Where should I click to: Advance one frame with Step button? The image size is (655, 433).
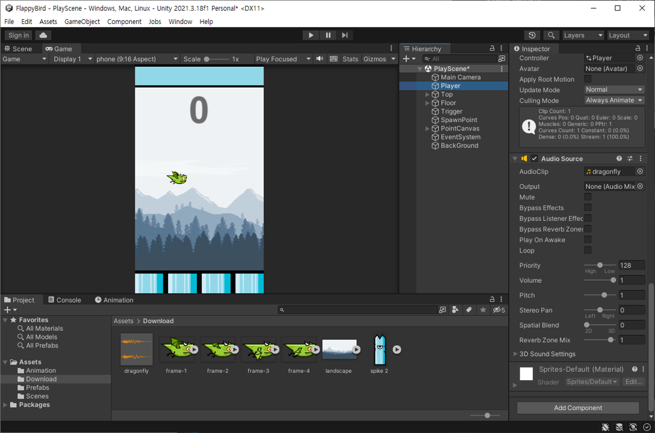pyautogui.click(x=344, y=35)
